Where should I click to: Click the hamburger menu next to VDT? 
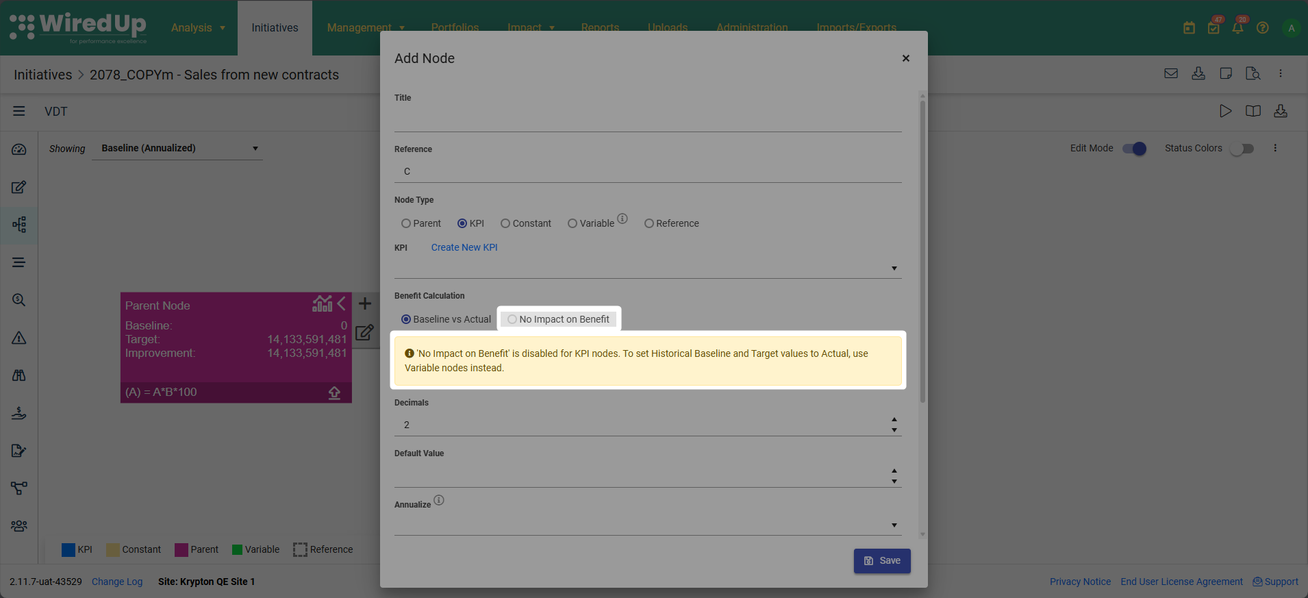(19, 111)
